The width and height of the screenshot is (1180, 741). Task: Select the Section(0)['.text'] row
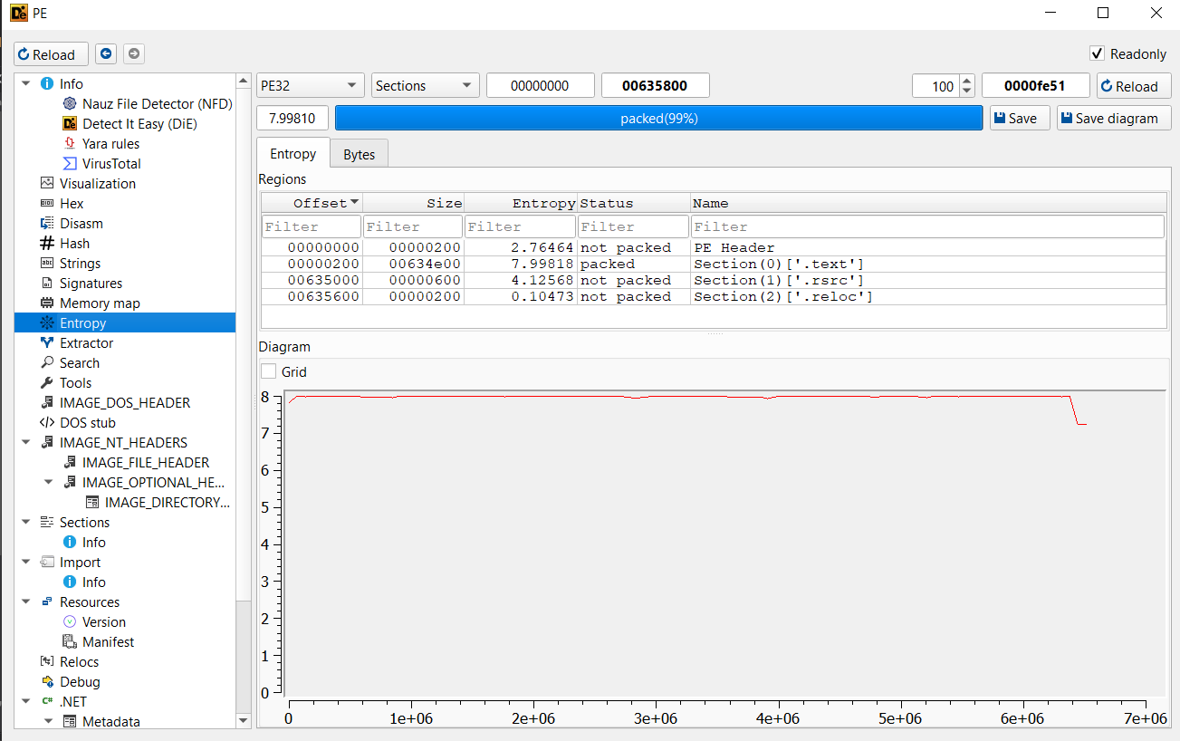tap(714, 264)
